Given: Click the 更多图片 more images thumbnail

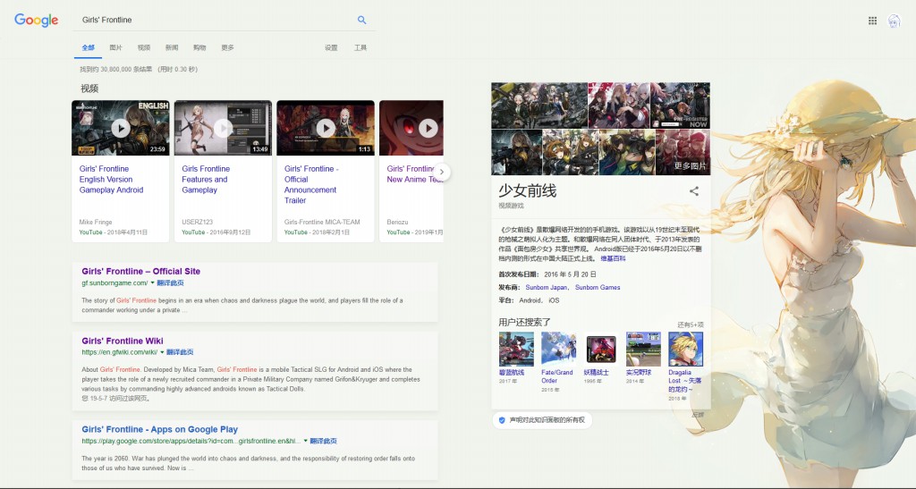Looking at the screenshot, I should tap(683, 153).
